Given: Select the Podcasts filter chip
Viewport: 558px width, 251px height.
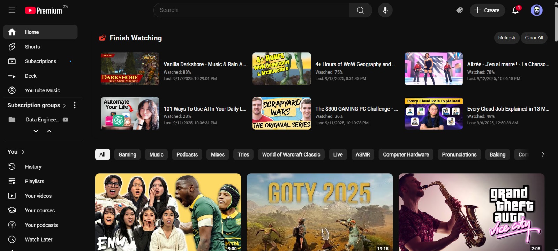Looking at the screenshot, I should [187, 154].
